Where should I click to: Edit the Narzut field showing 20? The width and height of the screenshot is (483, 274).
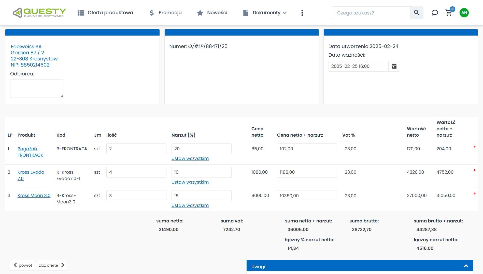[202, 149]
